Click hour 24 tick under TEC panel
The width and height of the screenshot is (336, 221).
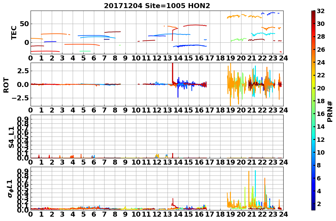(x=283, y=58)
